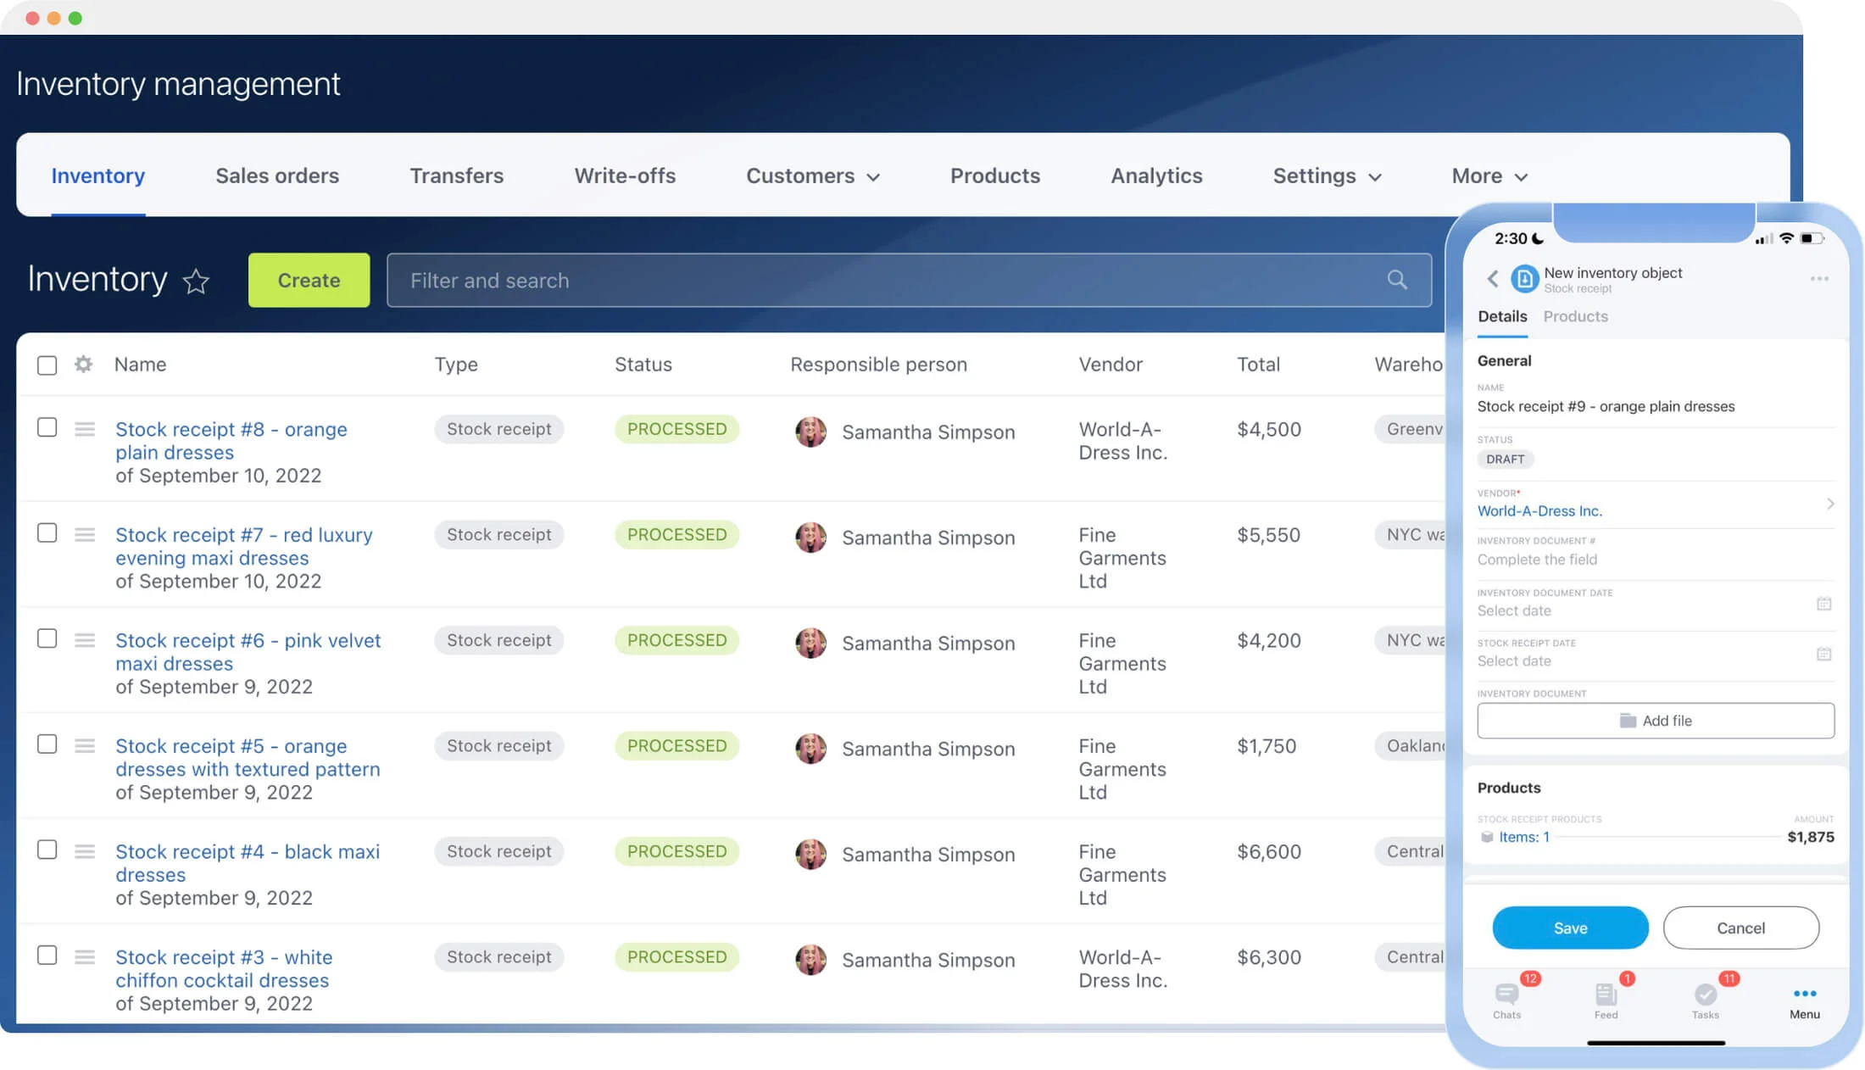Open the More dropdown menu

tap(1489, 176)
